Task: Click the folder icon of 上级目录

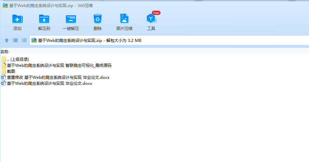Action: (4, 59)
